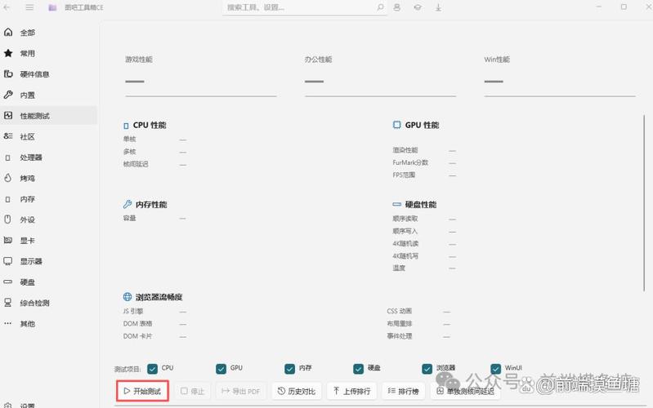Click the app icon beside the title
Image resolution: width=653 pixels, height=408 pixels.
52,7
